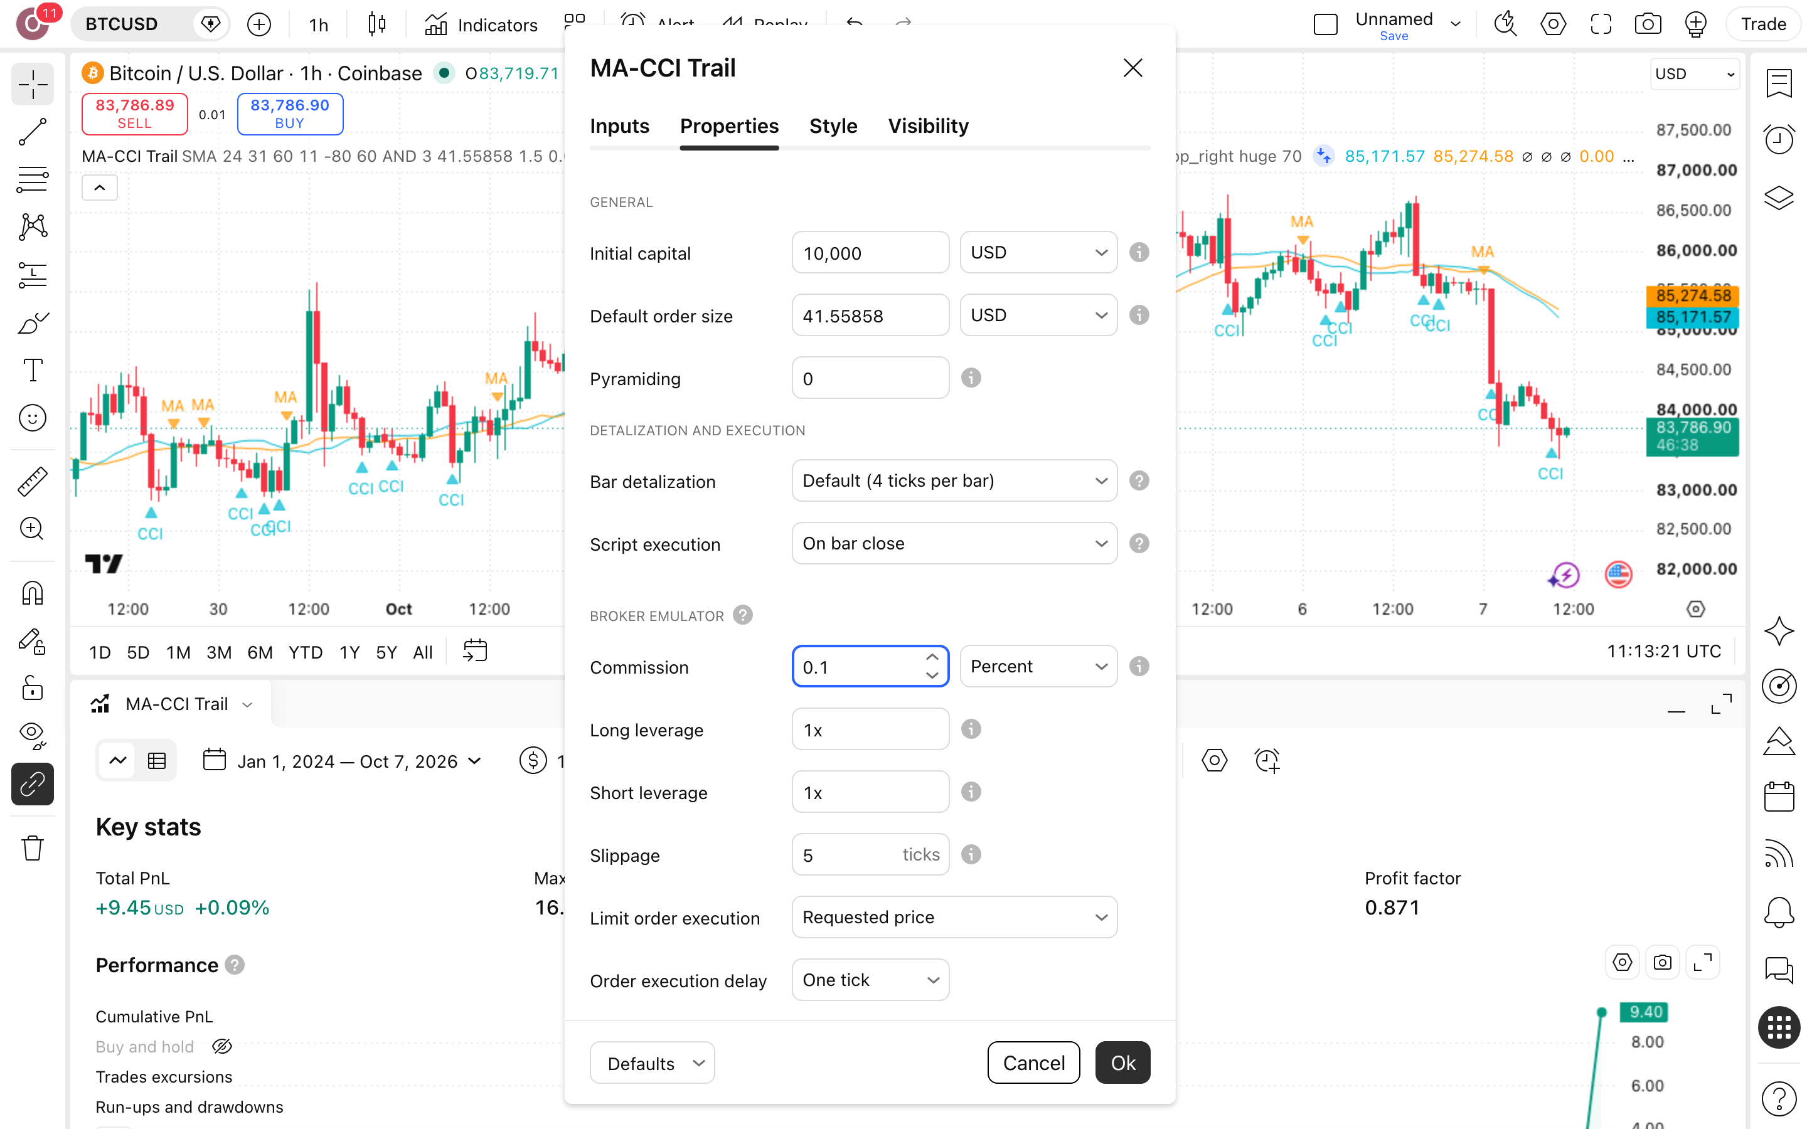
Task: Open the Fibonacci retracement tool
Action: (x=32, y=179)
